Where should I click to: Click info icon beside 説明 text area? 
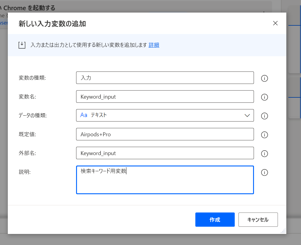pyautogui.click(x=264, y=172)
